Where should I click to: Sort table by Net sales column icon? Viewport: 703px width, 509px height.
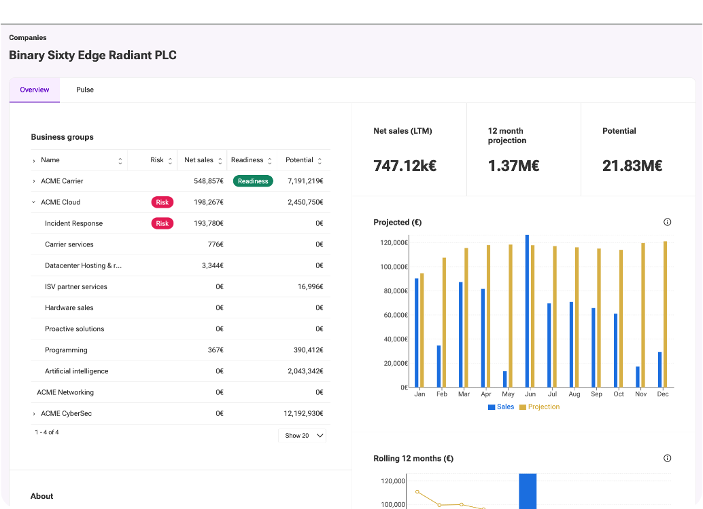[x=220, y=161]
